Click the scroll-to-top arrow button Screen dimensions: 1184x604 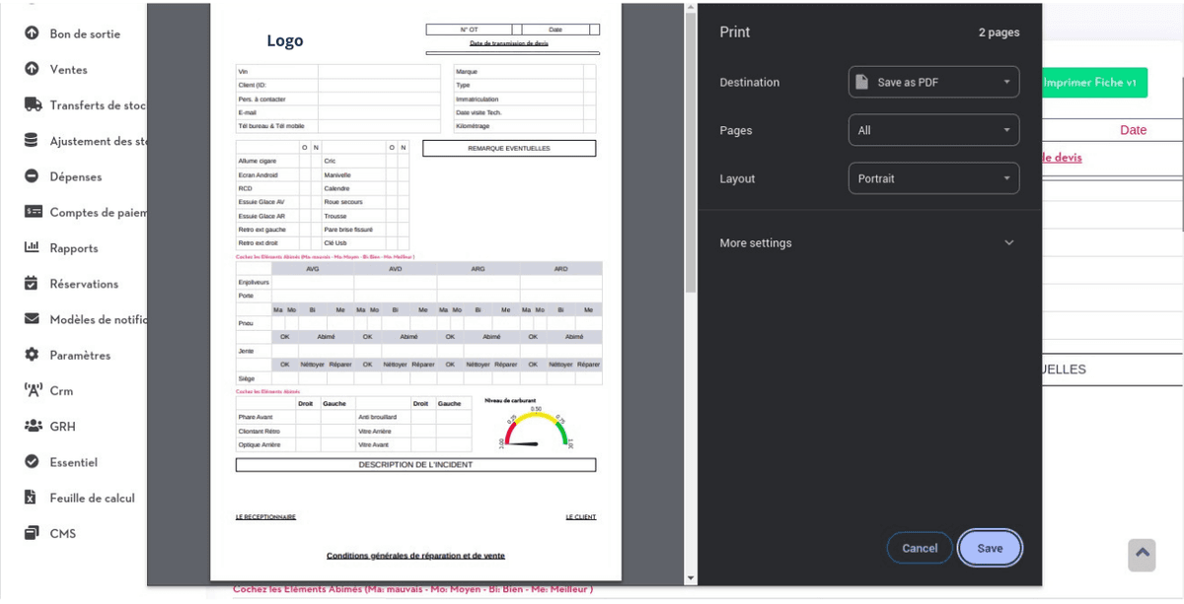click(x=1142, y=555)
